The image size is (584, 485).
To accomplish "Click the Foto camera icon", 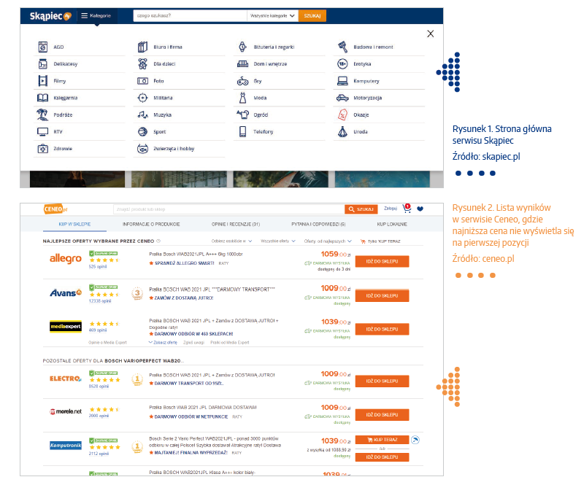I will coord(142,81).
